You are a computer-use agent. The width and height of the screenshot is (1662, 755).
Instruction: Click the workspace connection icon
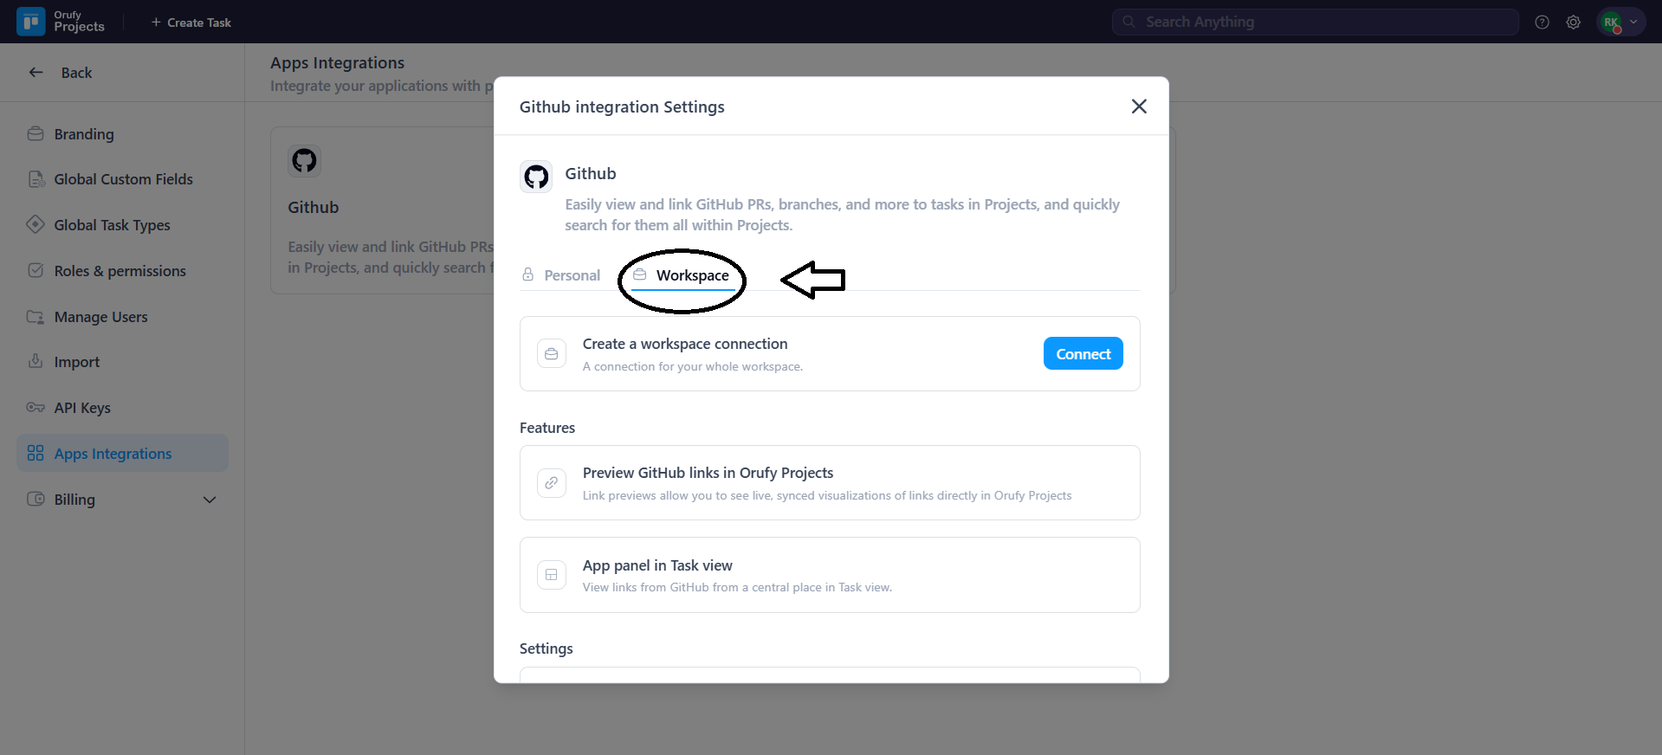pos(552,354)
